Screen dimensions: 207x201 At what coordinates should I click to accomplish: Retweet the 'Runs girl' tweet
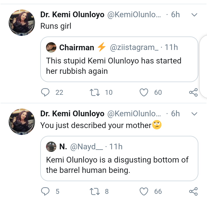pos(94,92)
